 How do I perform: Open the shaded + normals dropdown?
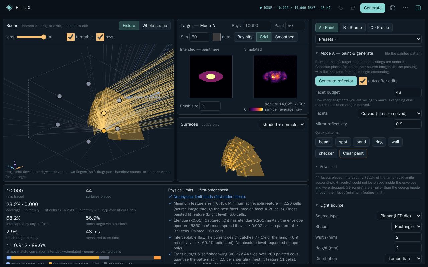(x=282, y=125)
